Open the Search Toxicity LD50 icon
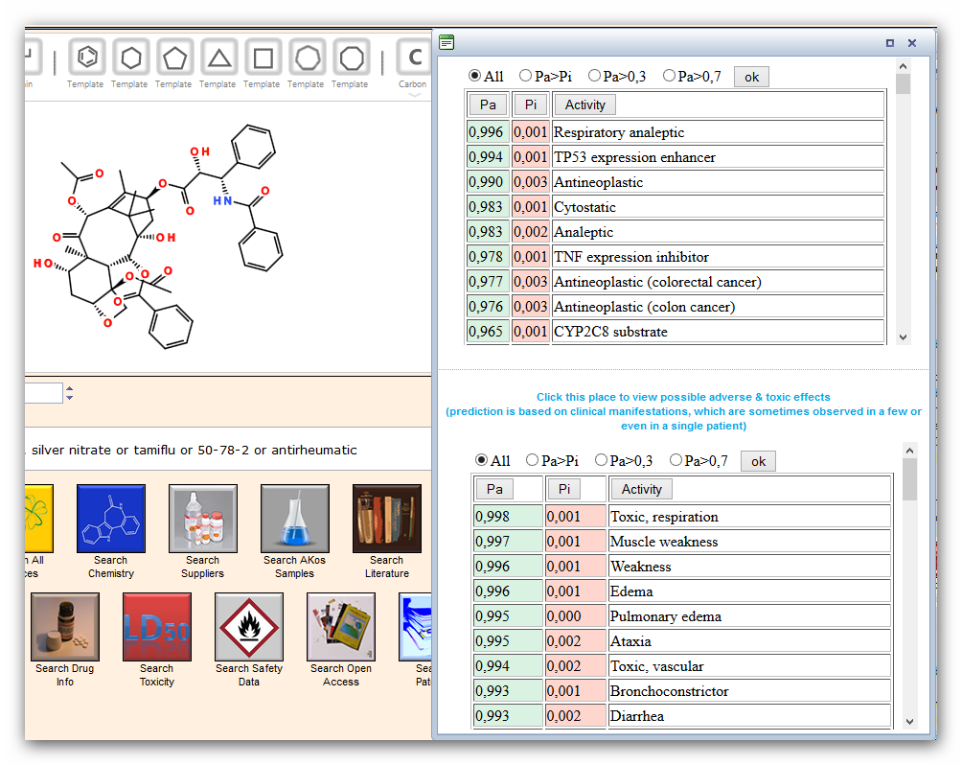 [x=157, y=627]
